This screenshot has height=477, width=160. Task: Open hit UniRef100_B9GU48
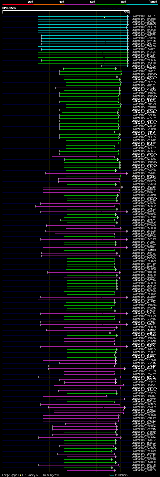[143, 19]
